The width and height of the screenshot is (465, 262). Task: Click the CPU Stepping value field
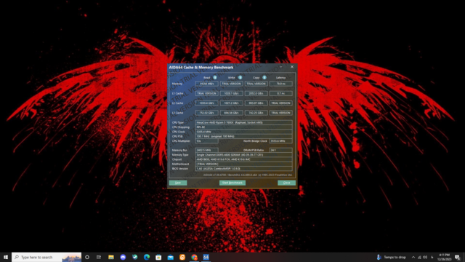click(244, 127)
